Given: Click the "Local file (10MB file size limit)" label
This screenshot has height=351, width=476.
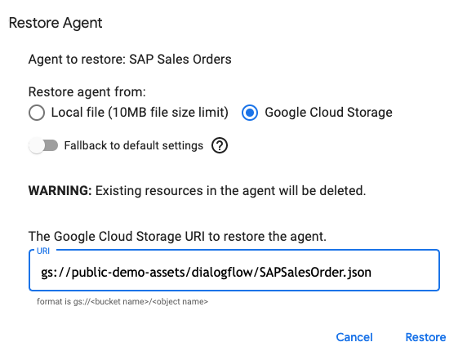Looking at the screenshot, I should (x=140, y=113).
